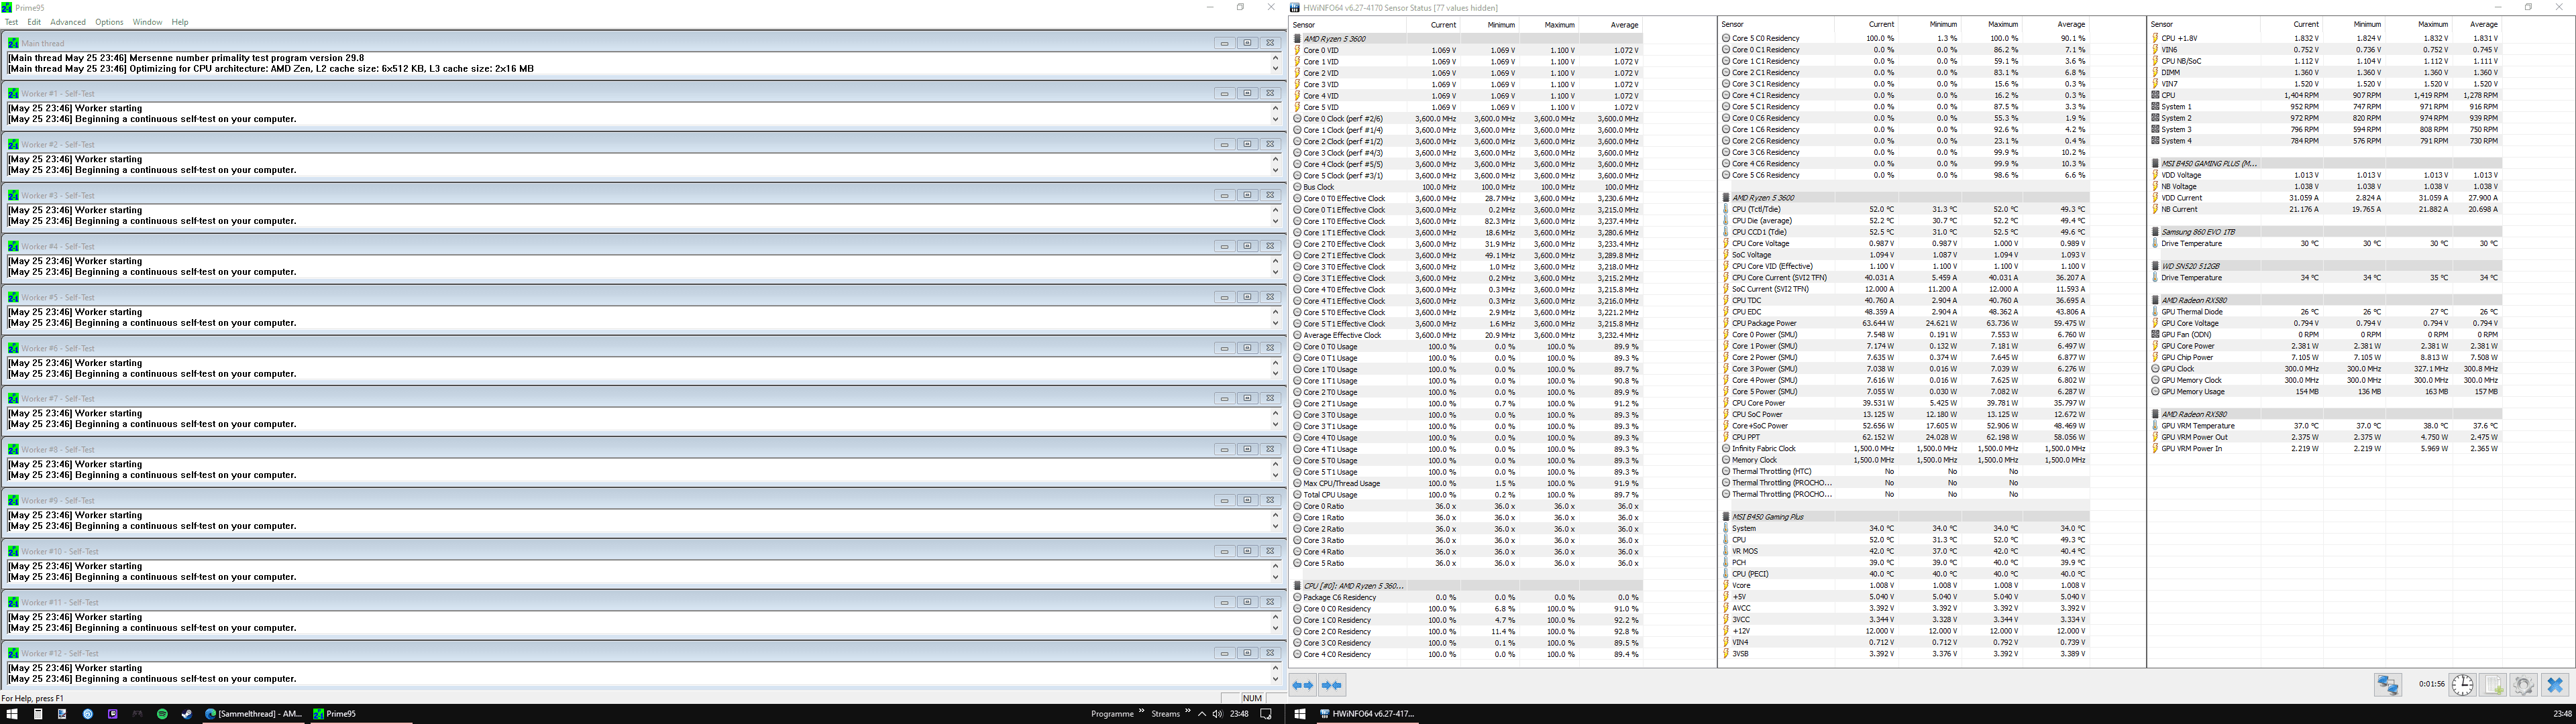2576x724 pixels.
Task: Open volume control in system tray
Action: coord(1217,714)
